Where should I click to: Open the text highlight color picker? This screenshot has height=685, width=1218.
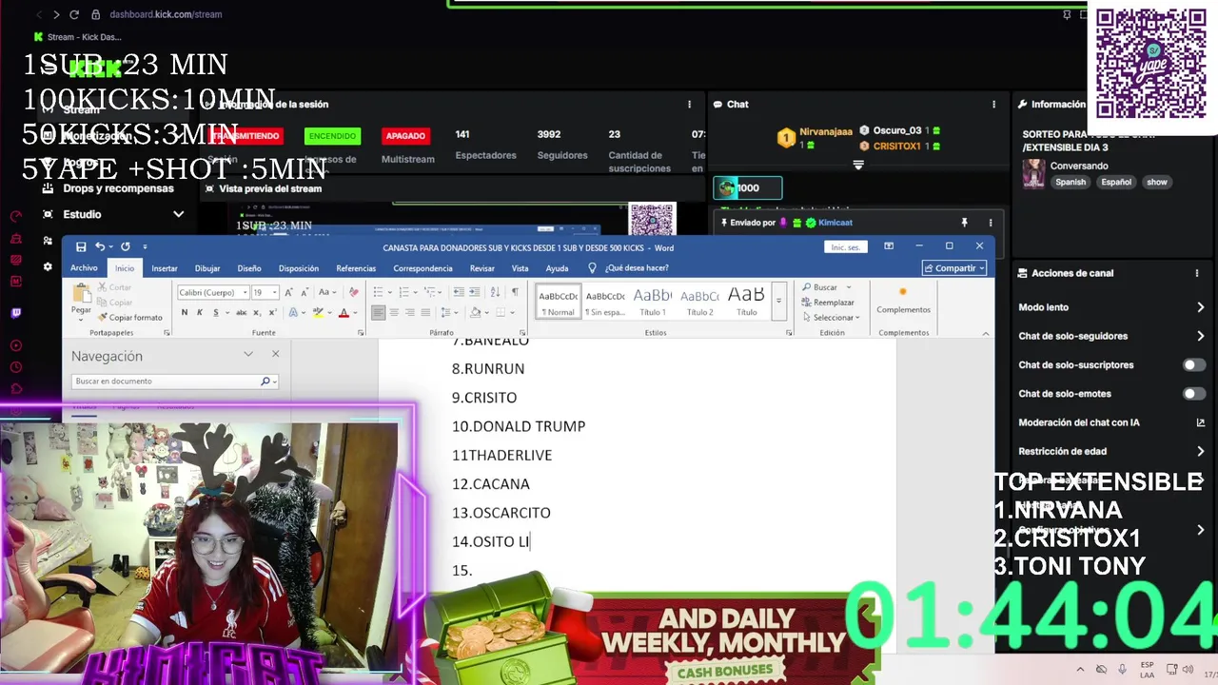tap(319, 312)
